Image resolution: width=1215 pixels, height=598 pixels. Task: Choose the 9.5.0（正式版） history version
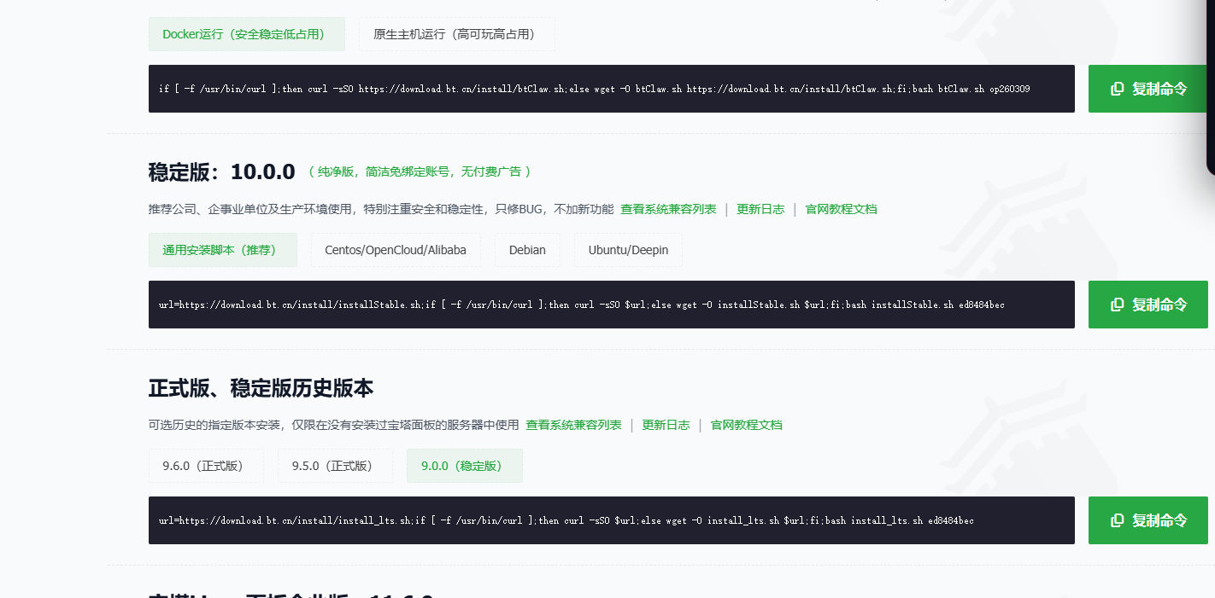[x=335, y=466]
